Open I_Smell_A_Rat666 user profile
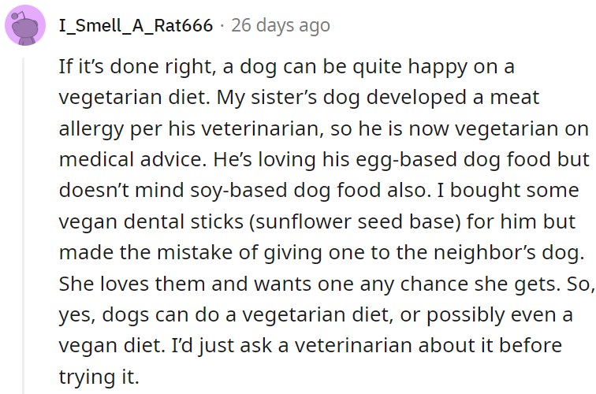Screen dimensions: 596x394 136,26
